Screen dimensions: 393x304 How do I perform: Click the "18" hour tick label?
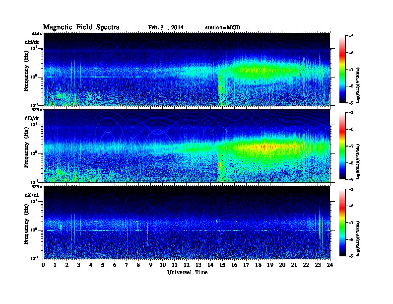pyautogui.click(x=258, y=265)
